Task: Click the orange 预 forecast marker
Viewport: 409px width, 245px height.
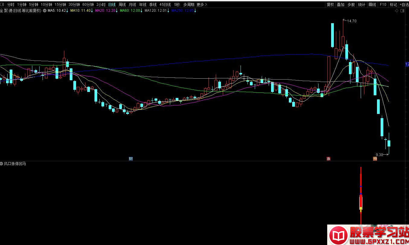Action: click(x=375, y=159)
